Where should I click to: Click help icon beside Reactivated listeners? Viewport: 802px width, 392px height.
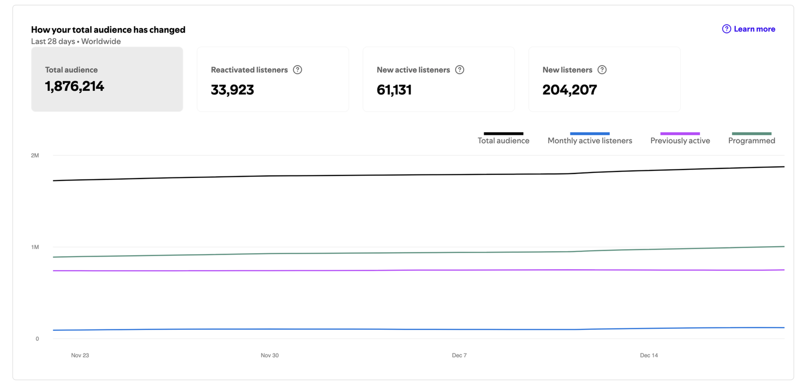tap(297, 70)
